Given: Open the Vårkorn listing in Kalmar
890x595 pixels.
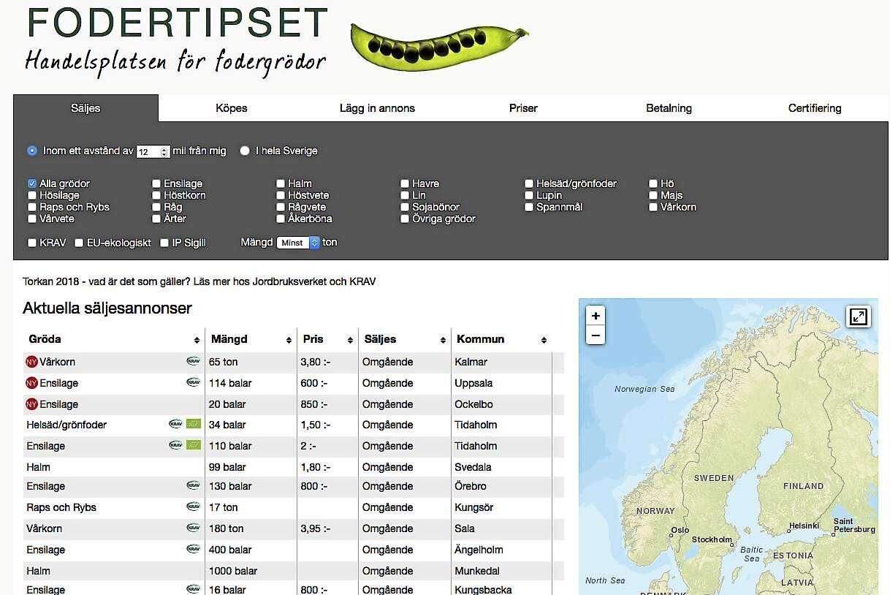Looking at the screenshot, I should pos(58,362).
